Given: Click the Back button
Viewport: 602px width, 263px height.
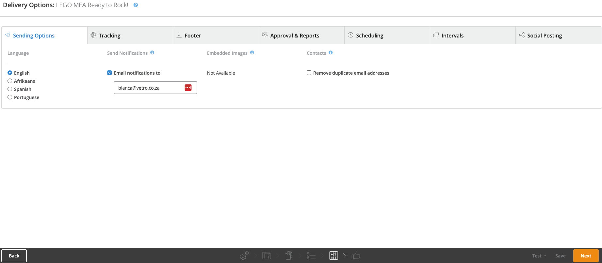Looking at the screenshot, I should 14,256.
